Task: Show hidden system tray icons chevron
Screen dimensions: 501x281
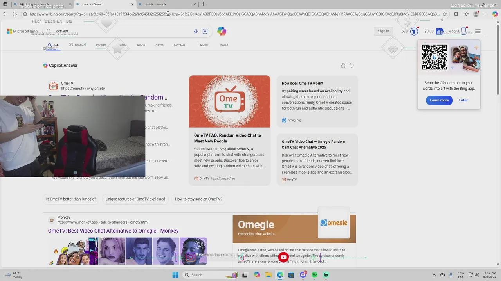Action: tap(434, 275)
